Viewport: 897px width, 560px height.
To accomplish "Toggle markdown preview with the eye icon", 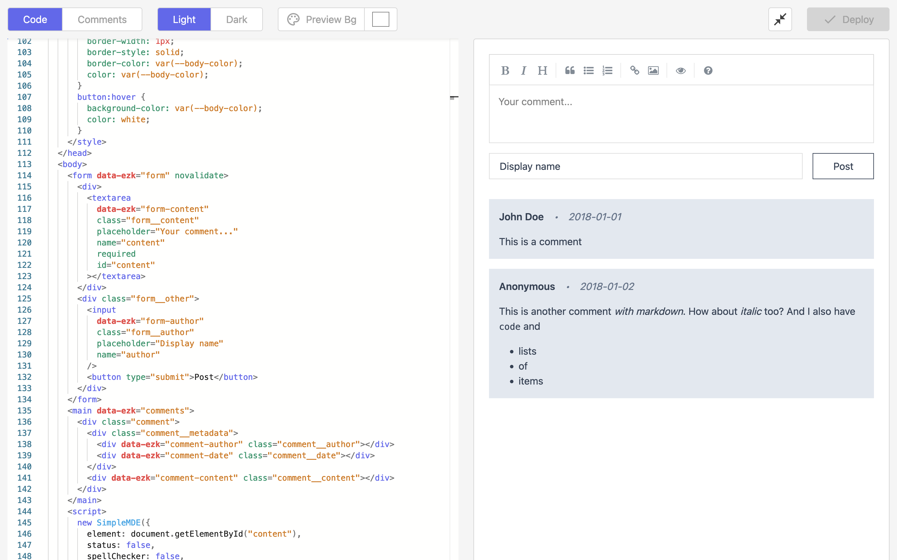I will tap(681, 70).
